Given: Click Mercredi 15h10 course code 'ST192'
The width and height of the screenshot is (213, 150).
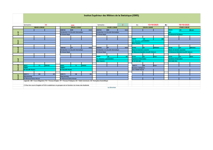Looking at the screenshot, I should pos(137,48).
